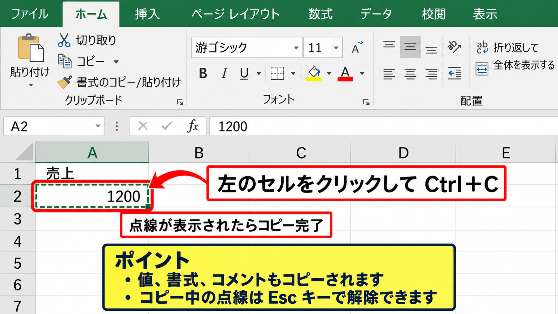Open the Font group dialog launcher
The height and width of the screenshot is (314, 558).
coord(366,102)
